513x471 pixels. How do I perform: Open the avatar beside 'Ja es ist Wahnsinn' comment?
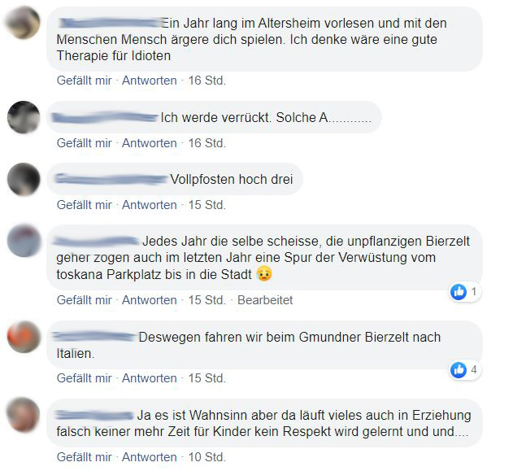click(x=24, y=415)
